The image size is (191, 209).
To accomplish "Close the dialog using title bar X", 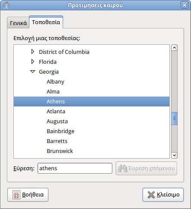I will tap(185, 5).
